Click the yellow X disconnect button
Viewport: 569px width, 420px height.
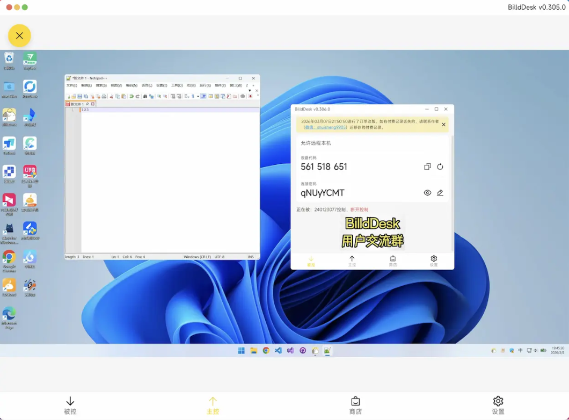click(19, 36)
